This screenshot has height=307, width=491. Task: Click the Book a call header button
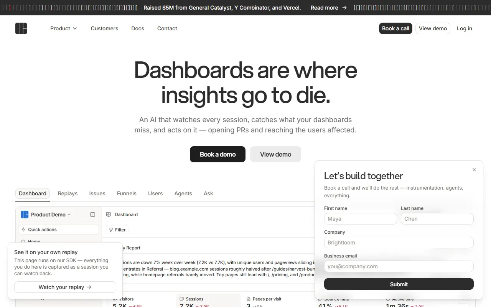pyautogui.click(x=395, y=28)
